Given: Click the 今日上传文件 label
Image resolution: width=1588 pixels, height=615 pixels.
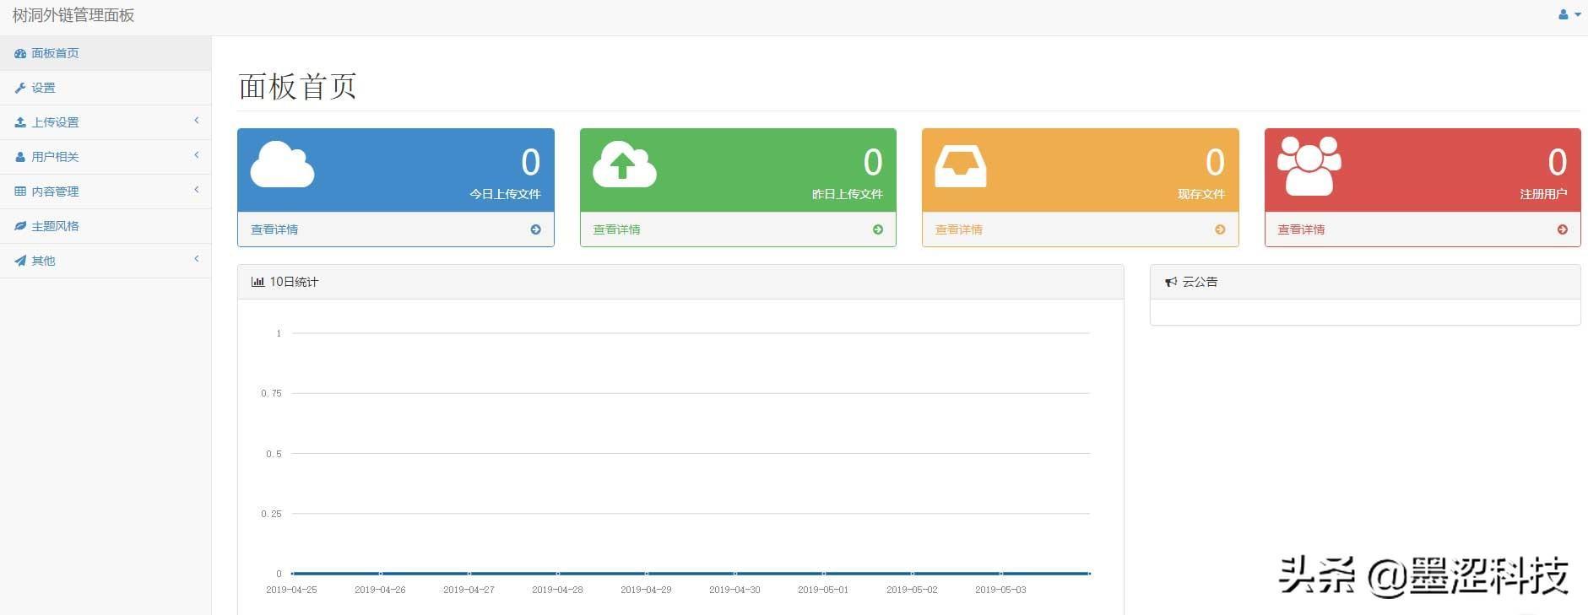Looking at the screenshot, I should (x=505, y=194).
